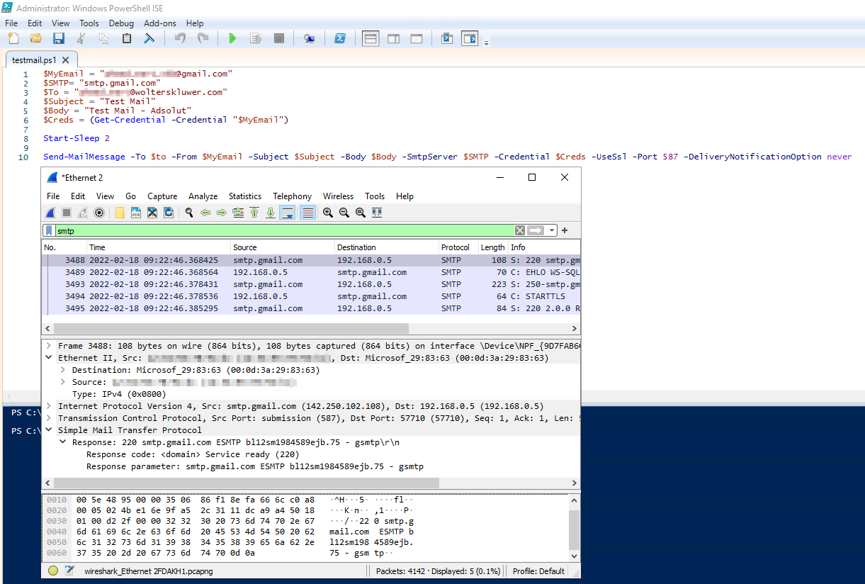The width and height of the screenshot is (865, 584).
Task: Sort packets by the Protocol column header
Action: point(455,247)
